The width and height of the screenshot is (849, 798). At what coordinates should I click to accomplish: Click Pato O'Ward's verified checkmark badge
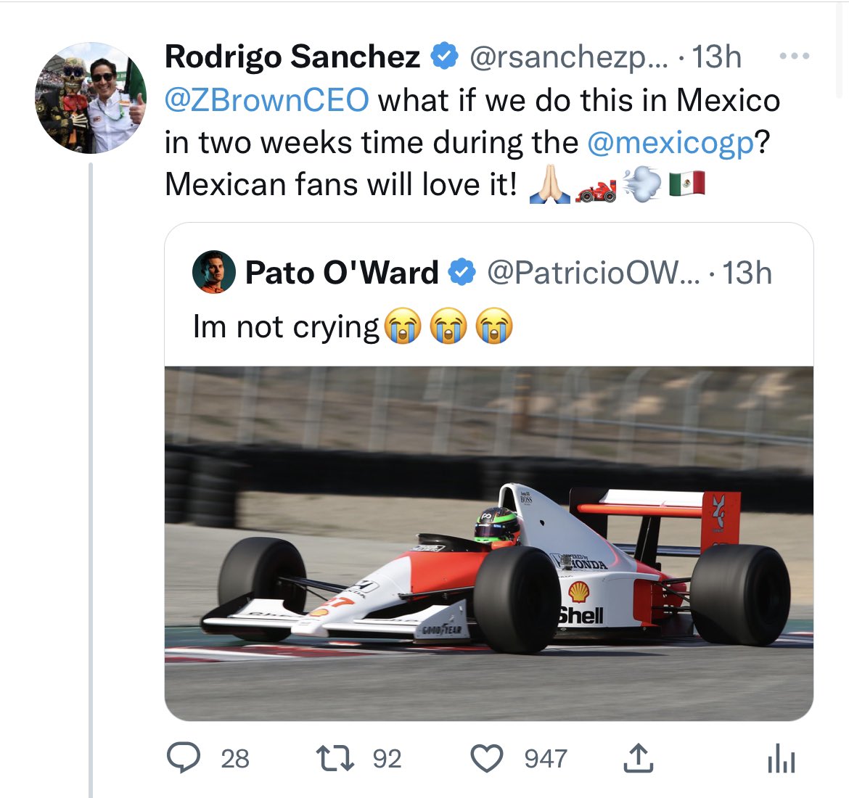(x=462, y=273)
